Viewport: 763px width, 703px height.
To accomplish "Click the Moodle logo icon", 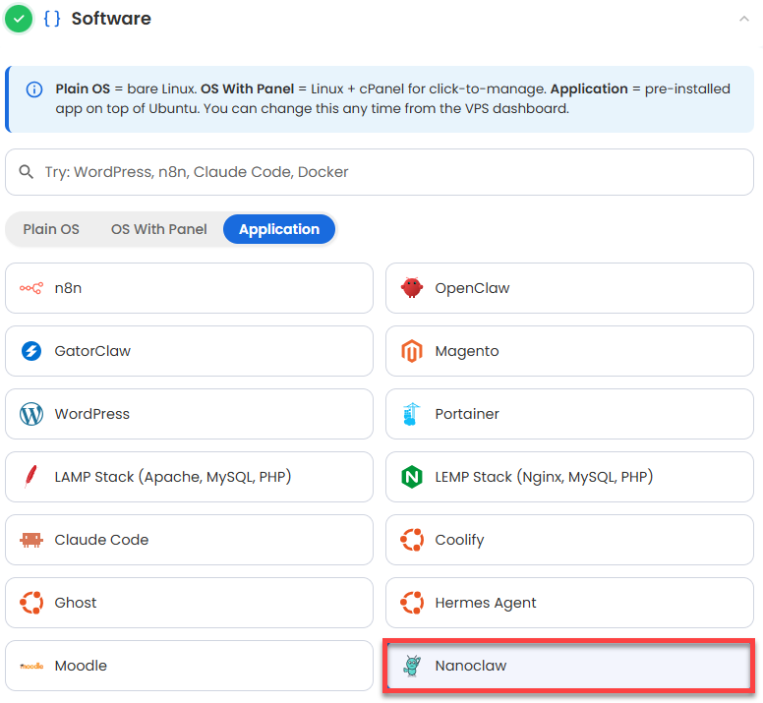I will pos(31,666).
